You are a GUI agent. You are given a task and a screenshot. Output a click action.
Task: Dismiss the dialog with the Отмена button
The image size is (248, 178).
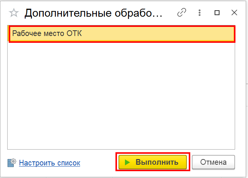(x=213, y=162)
